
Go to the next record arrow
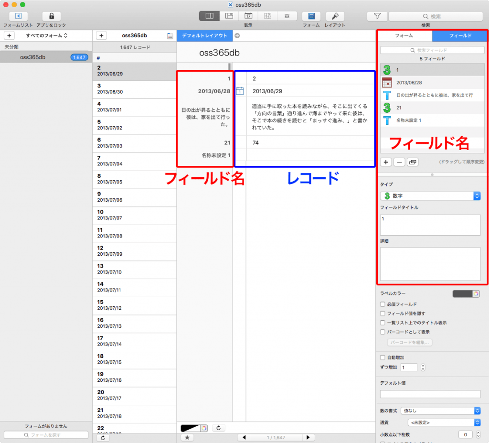pos(308,437)
